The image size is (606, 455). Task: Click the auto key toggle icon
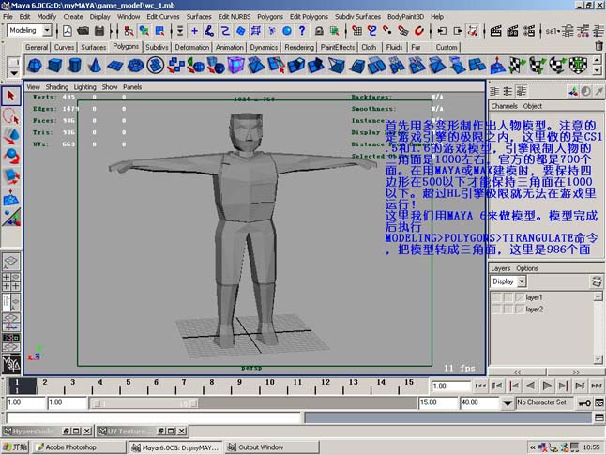coord(584,402)
